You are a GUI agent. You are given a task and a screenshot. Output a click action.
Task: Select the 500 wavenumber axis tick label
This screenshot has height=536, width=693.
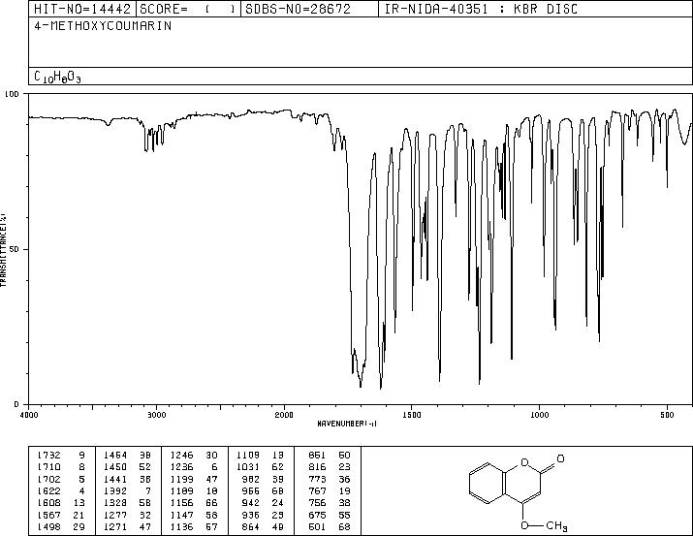pos(667,415)
